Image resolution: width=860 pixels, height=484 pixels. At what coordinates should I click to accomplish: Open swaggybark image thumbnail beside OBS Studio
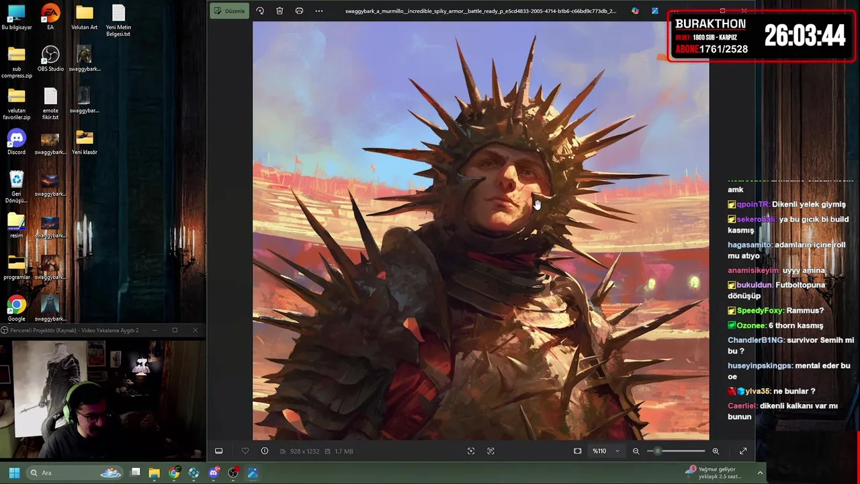pos(85,60)
